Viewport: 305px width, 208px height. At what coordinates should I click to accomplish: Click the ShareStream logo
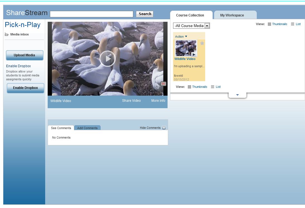(x=27, y=13)
